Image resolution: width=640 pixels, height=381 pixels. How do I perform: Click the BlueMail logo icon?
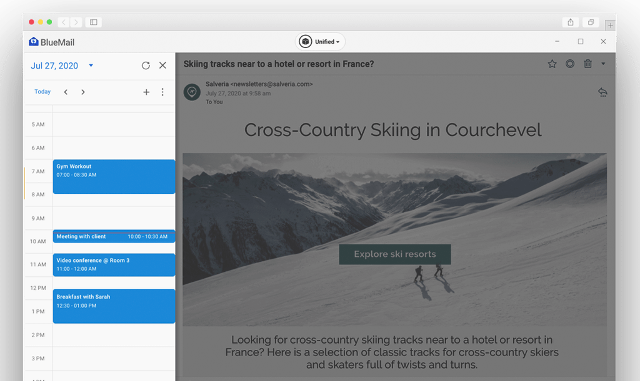click(x=34, y=42)
